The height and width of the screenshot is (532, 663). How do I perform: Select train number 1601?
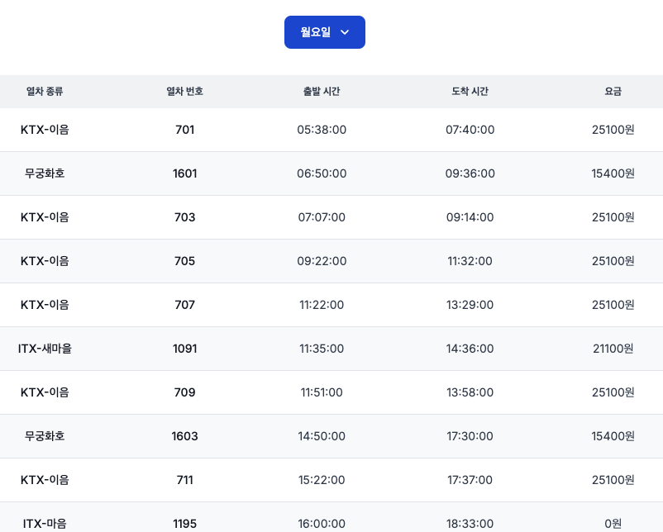point(185,173)
